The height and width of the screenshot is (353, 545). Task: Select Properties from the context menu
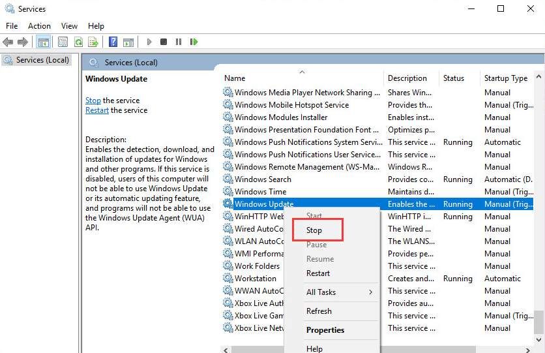(325, 330)
